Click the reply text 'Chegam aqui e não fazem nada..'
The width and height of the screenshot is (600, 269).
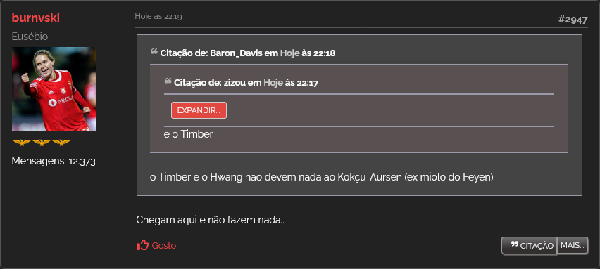(x=210, y=220)
